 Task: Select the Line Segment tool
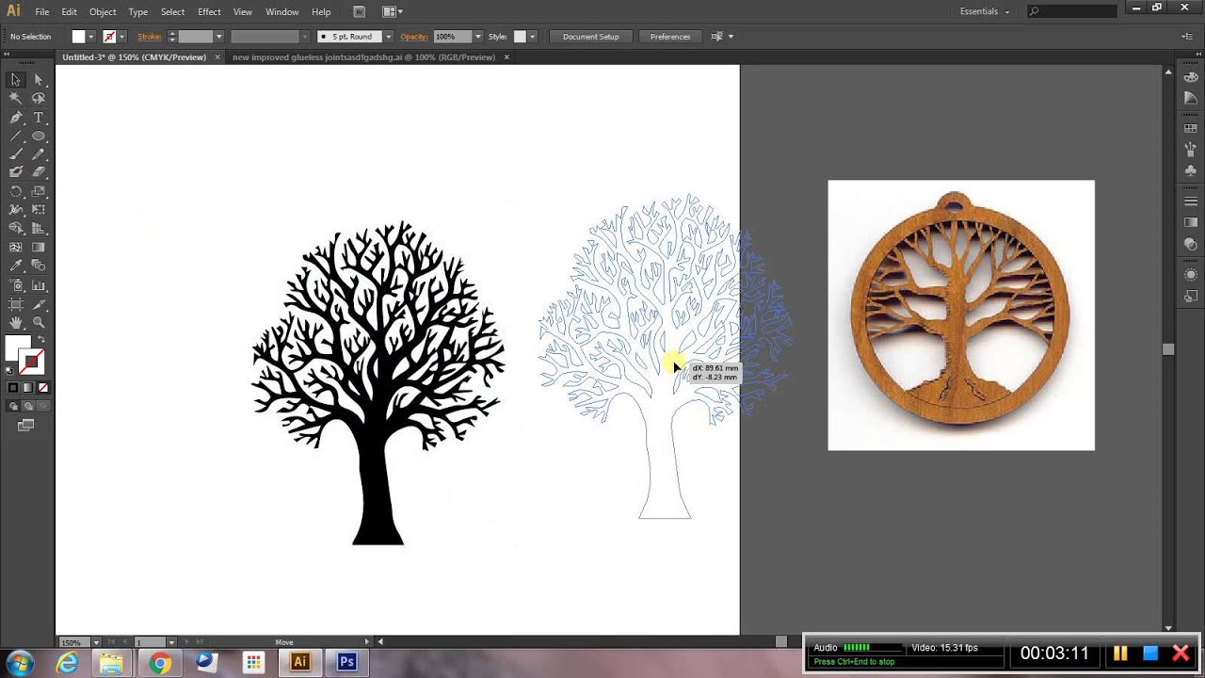(16, 137)
